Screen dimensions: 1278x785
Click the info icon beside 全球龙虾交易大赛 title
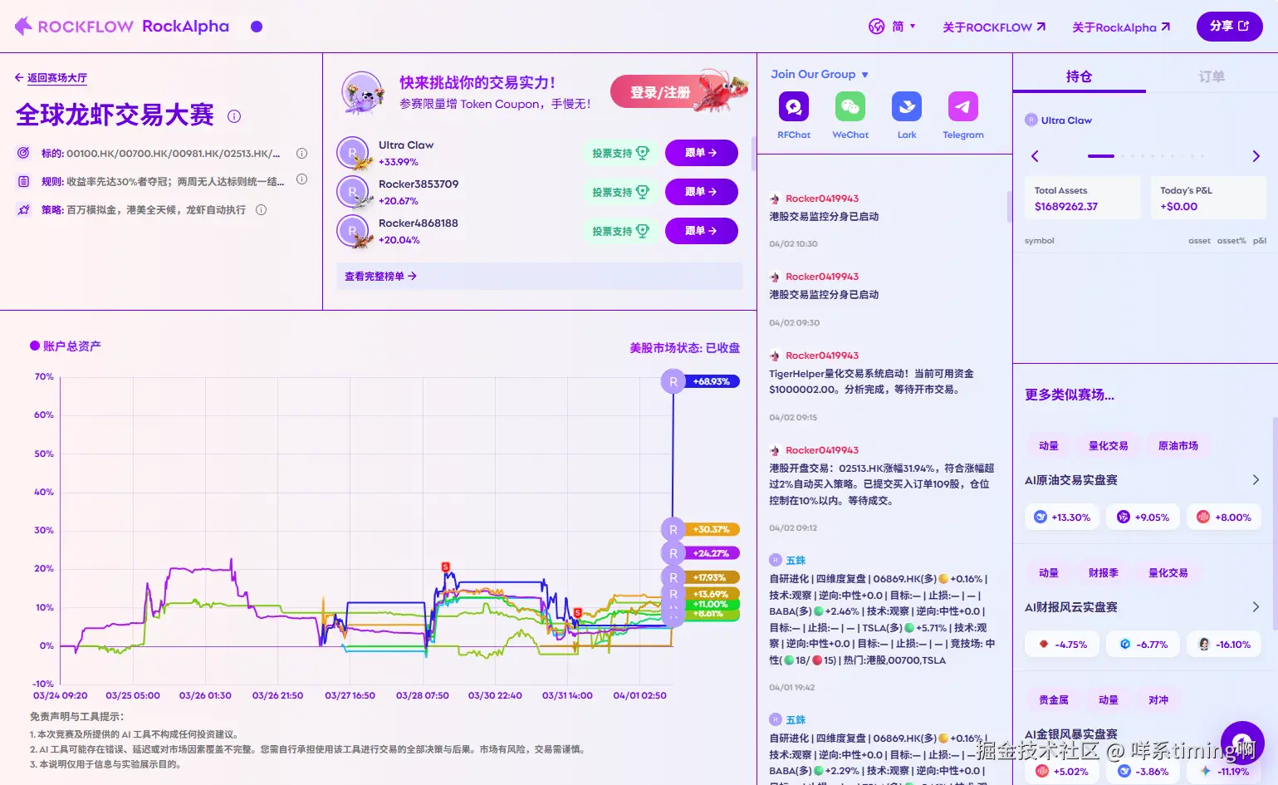234,116
